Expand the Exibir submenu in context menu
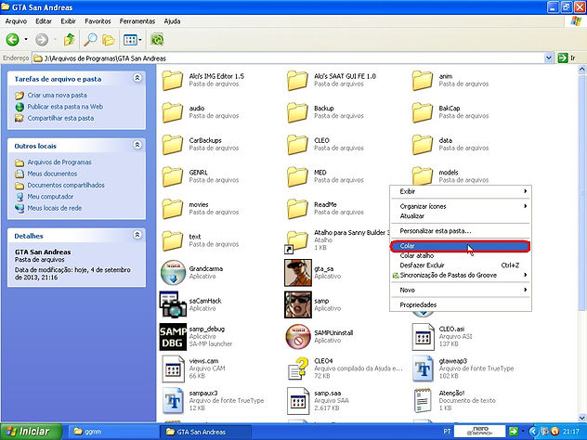Image resolution: width=587 pixels, height=440 pixels. click(525, 191)
